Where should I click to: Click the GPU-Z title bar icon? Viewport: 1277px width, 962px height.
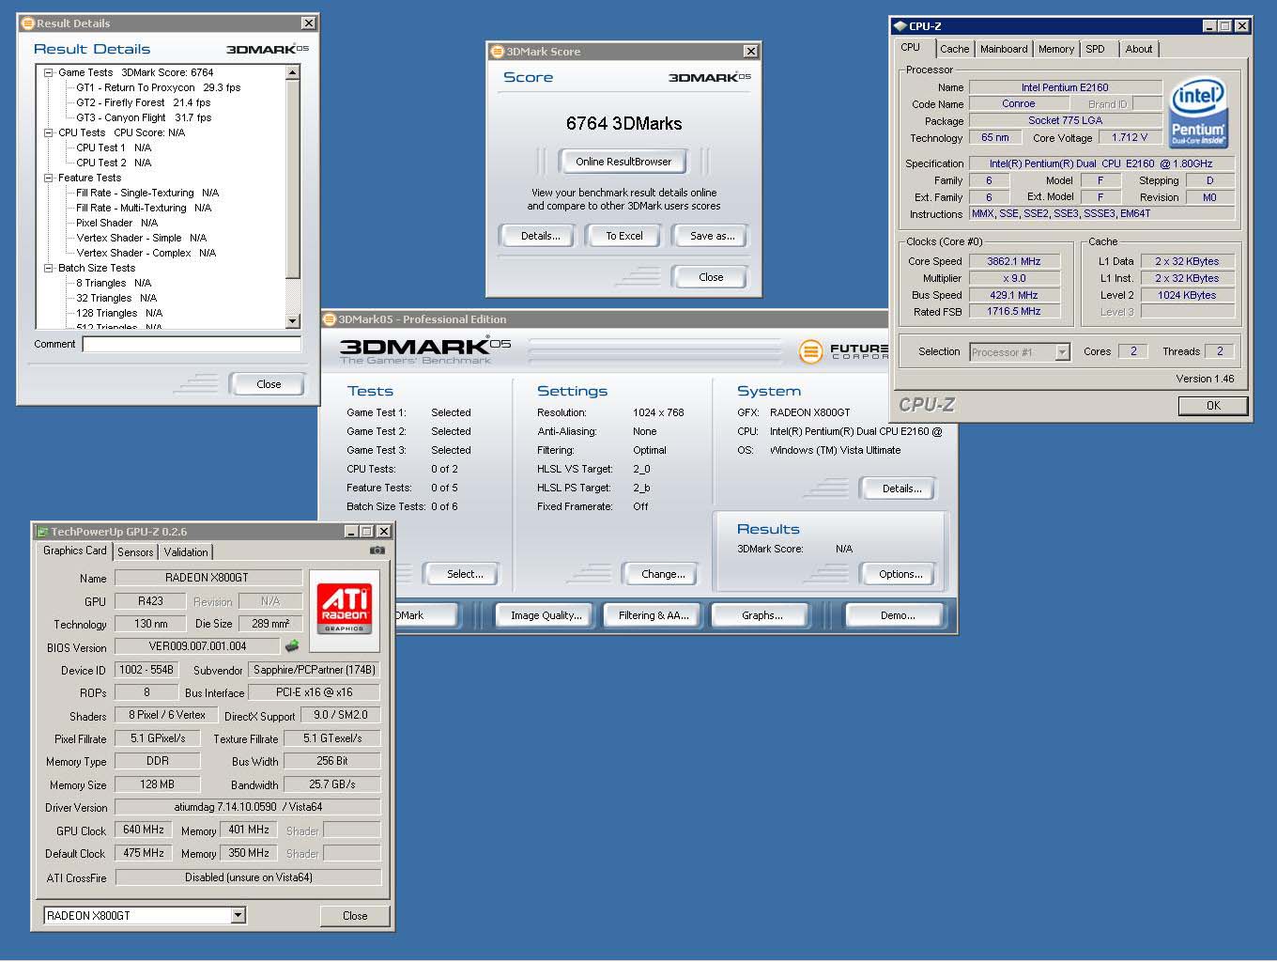(x=42, y=532)
